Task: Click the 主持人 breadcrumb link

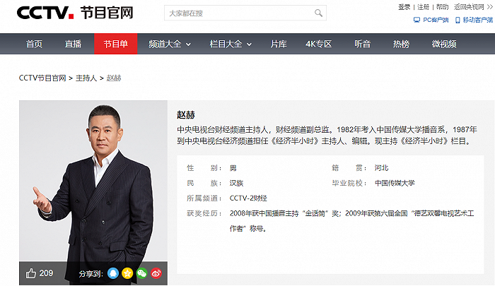Action: click(x=86, y=78)
